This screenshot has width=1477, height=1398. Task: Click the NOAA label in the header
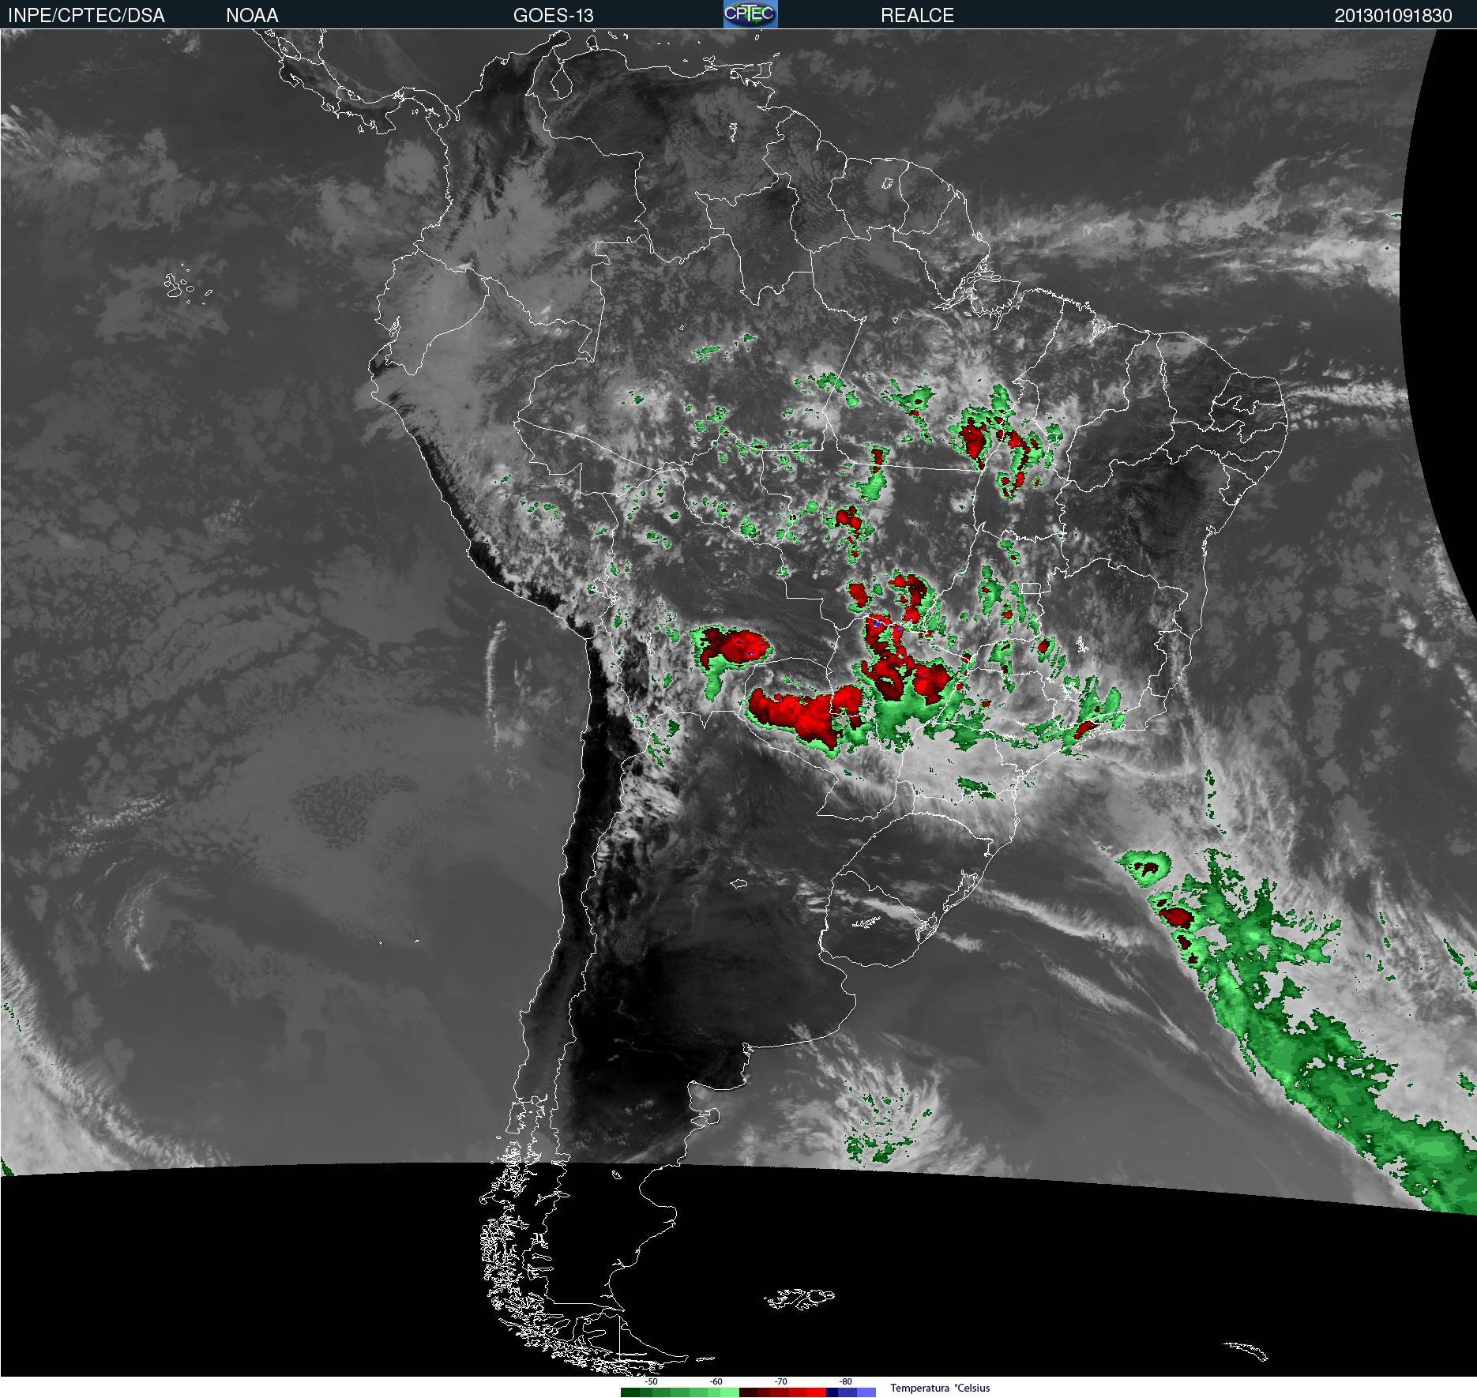pos(252,15)
